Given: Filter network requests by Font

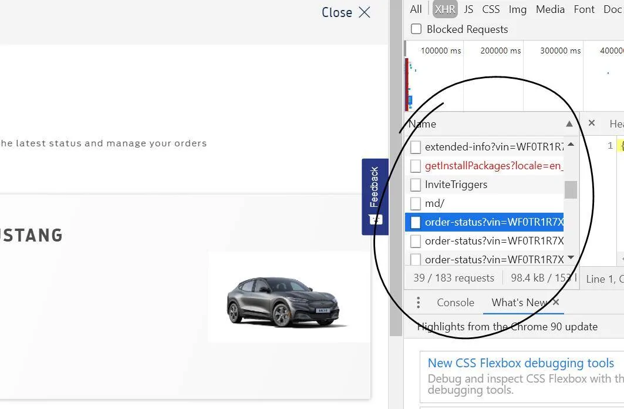Looking at the screenshot, I should click(x=584, y=9).
